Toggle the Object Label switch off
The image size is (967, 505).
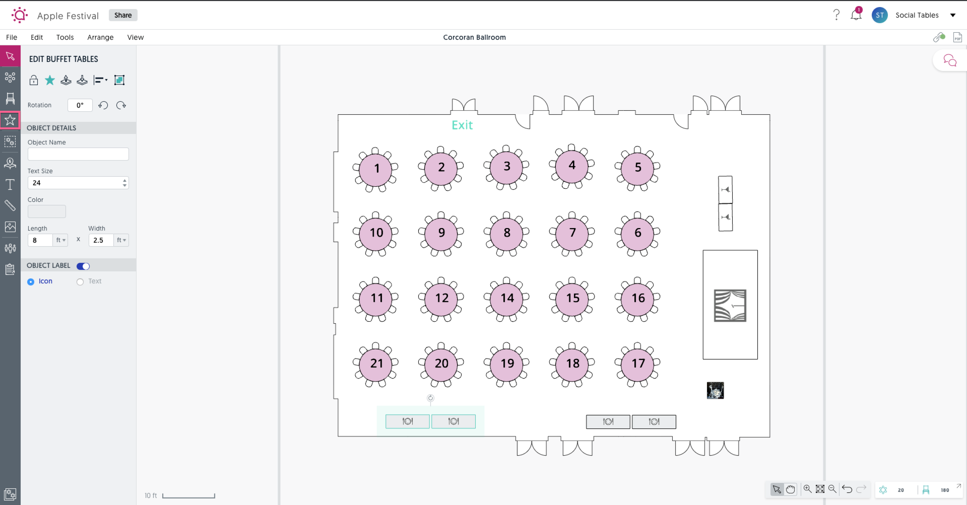pos(83,266)
